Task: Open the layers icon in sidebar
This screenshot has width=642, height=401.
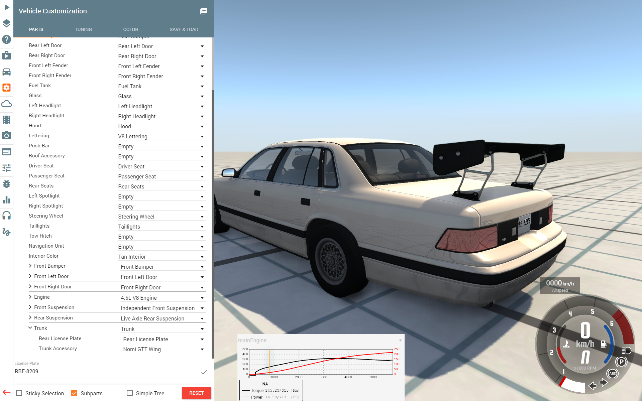Action: (x=7, y=23)
